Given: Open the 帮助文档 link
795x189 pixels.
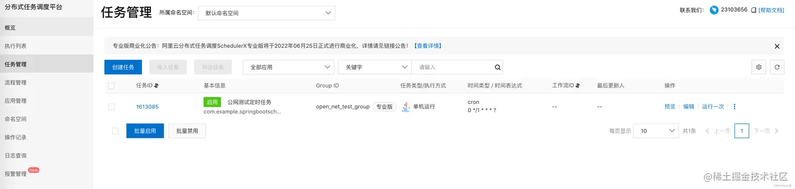Looking at the screenshot, I should [x=772, y=10].
